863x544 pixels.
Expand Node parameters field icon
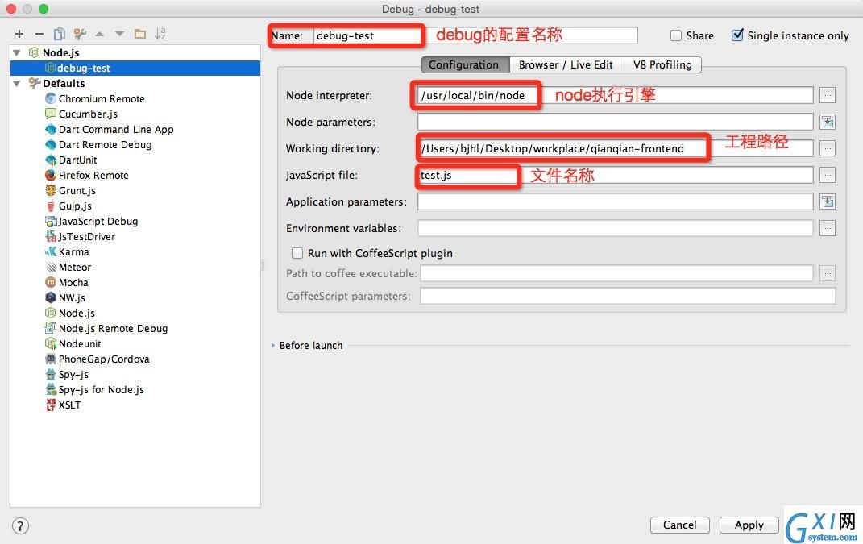tap(828, 122)
